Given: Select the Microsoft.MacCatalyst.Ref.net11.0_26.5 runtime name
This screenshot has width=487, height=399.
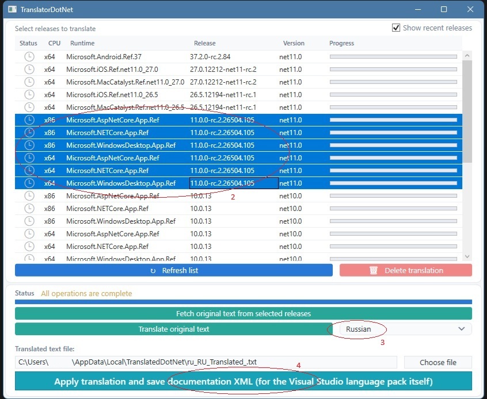Looking at the screenshot, I should (x=125, y=108).
